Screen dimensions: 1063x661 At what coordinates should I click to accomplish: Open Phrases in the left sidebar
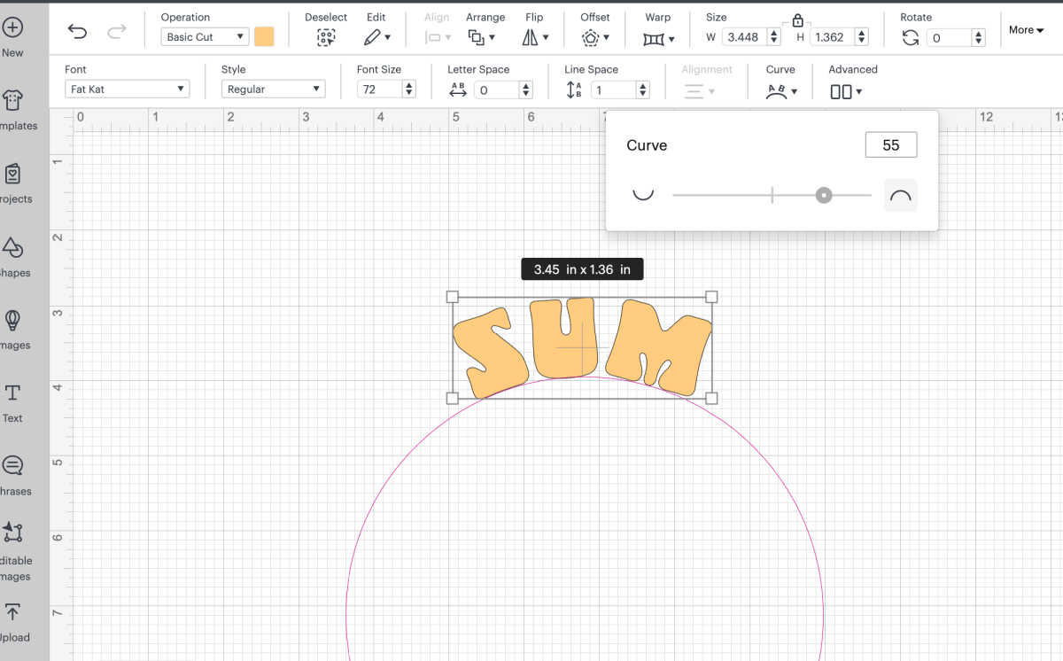[x=13, y=476]
